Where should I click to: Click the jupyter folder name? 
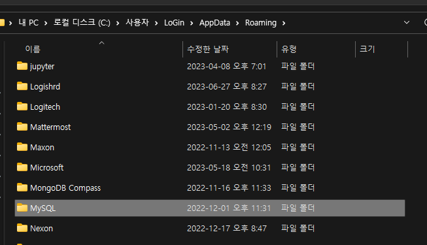coord(43,67)
